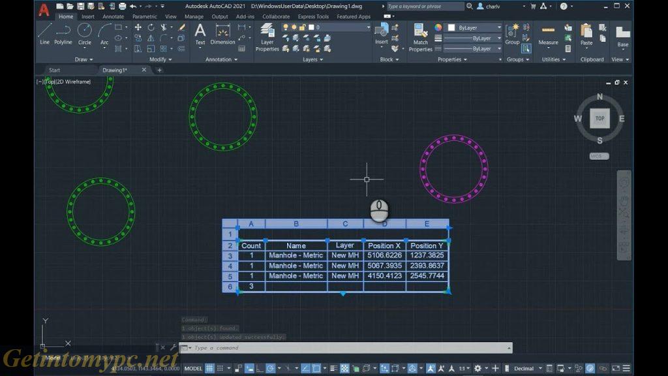
Task: Expand the Modify panel
Action: point(160,59)
